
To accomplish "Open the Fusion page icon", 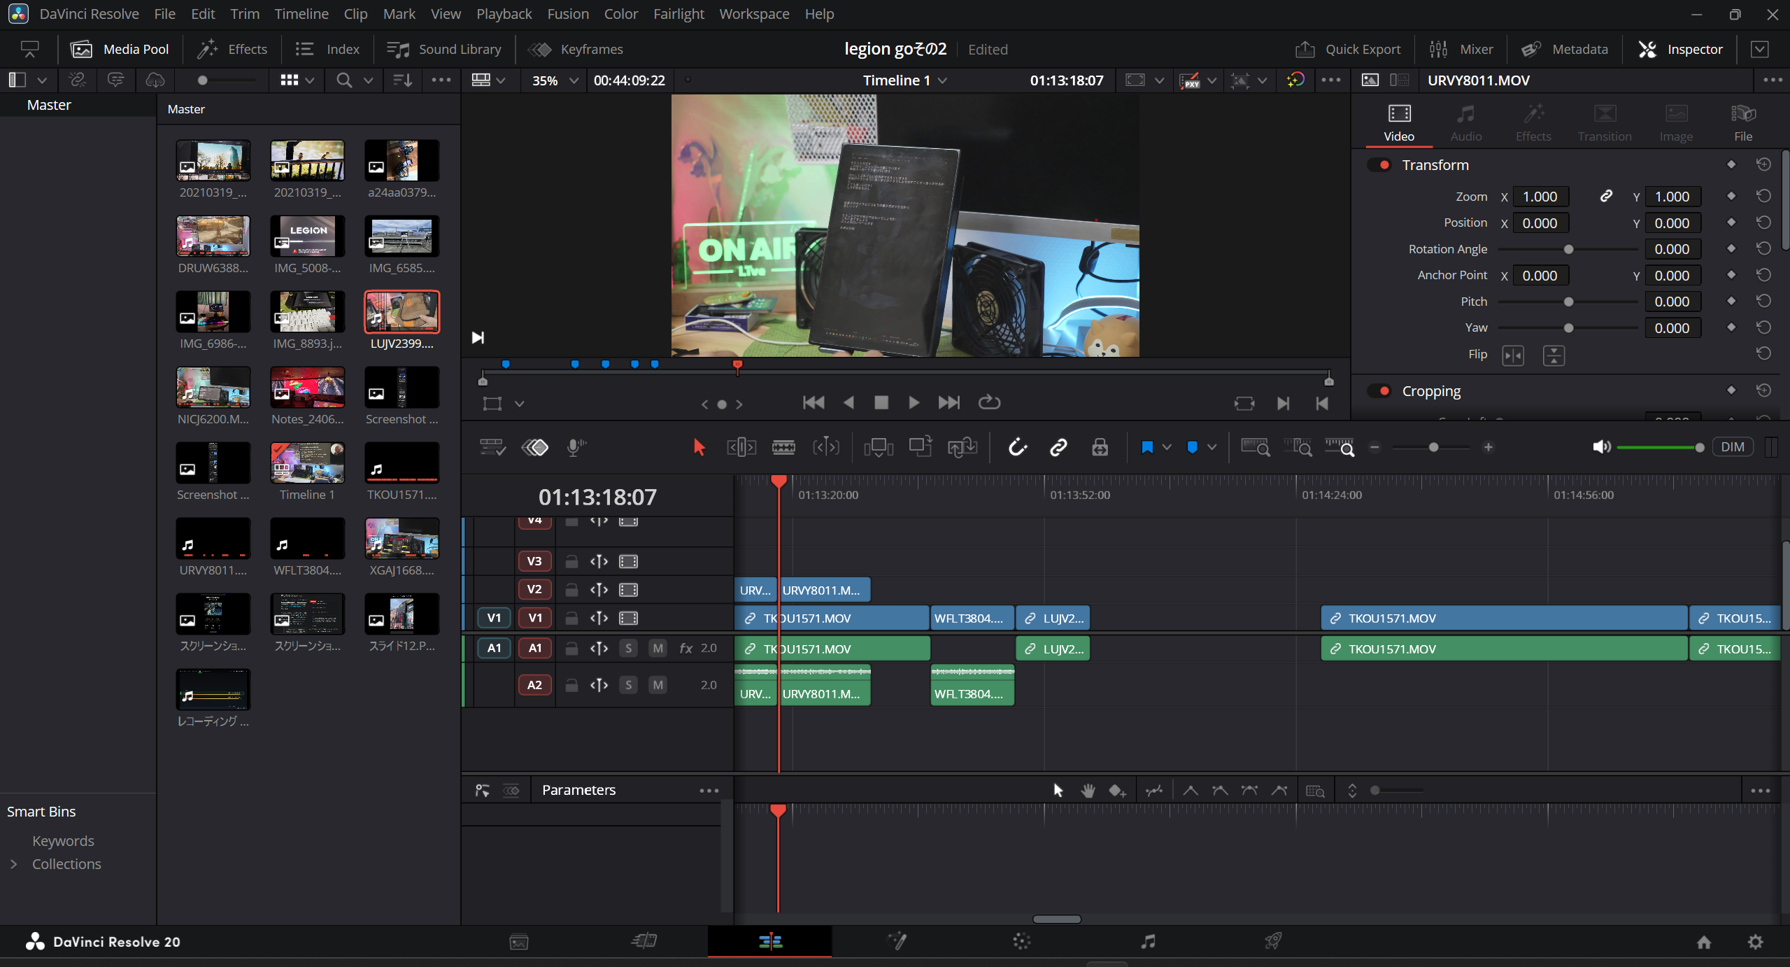I will tap(897, 941).
